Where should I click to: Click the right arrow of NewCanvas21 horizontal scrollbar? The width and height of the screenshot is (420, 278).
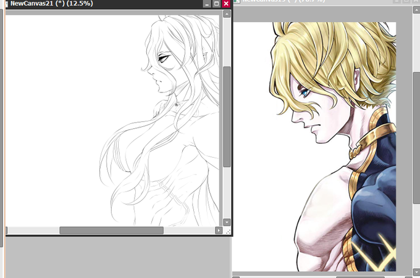[x=219, y=231]
